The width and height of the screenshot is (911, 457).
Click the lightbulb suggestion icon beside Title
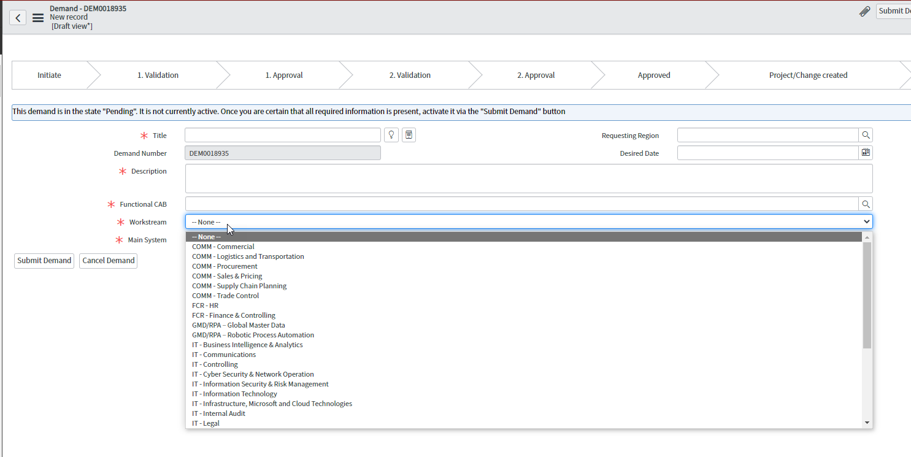[x=391, y=134]
